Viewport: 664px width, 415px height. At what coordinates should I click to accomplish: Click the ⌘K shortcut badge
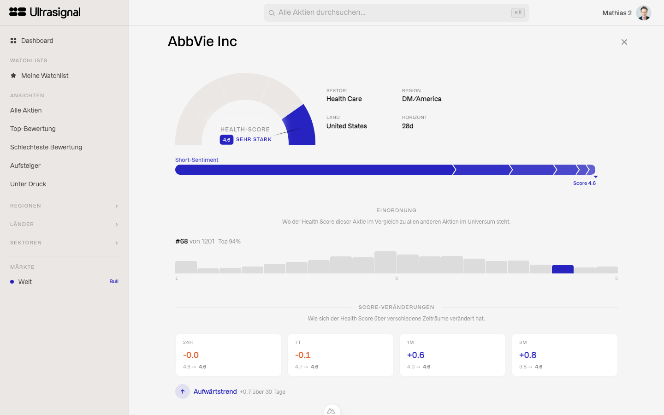[x=518, y=13]
